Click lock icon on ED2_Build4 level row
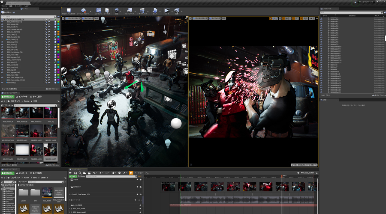This screenshot has width=386, height=214. [46, 24]
